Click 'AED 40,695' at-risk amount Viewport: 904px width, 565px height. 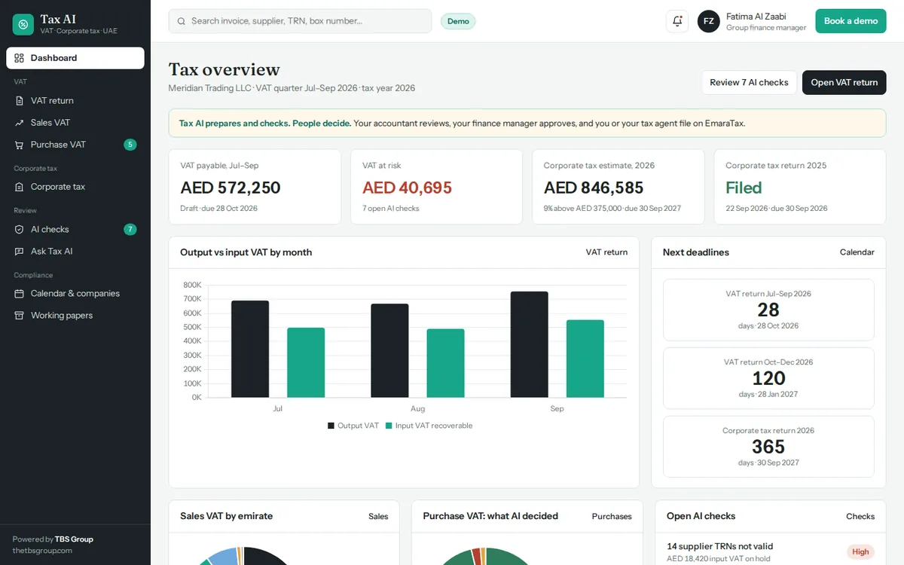[x=407, y=188]
